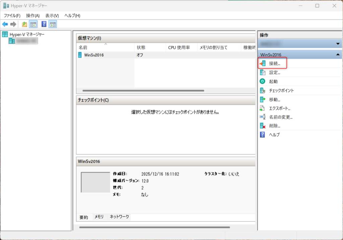Select the WinSv2016 virtual machine row

(94, 55)
